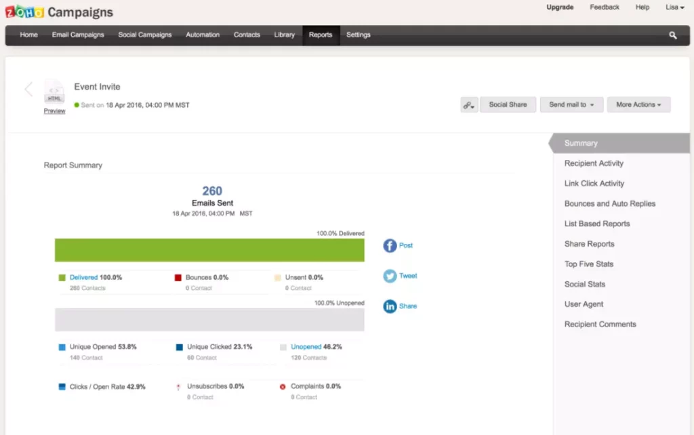Click the green Delivered progress bar
The height and width of the screenshot is (435, 694).
[209, 249]
